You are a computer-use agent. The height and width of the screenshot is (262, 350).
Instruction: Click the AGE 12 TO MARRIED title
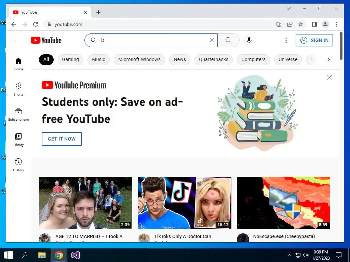pyautogui.click(x=89, y=236)
